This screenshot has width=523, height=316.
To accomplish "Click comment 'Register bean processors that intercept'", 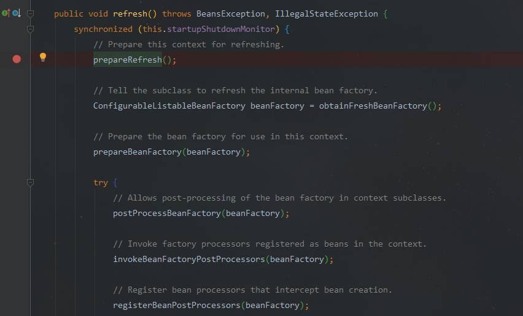I will pos(252,290).
